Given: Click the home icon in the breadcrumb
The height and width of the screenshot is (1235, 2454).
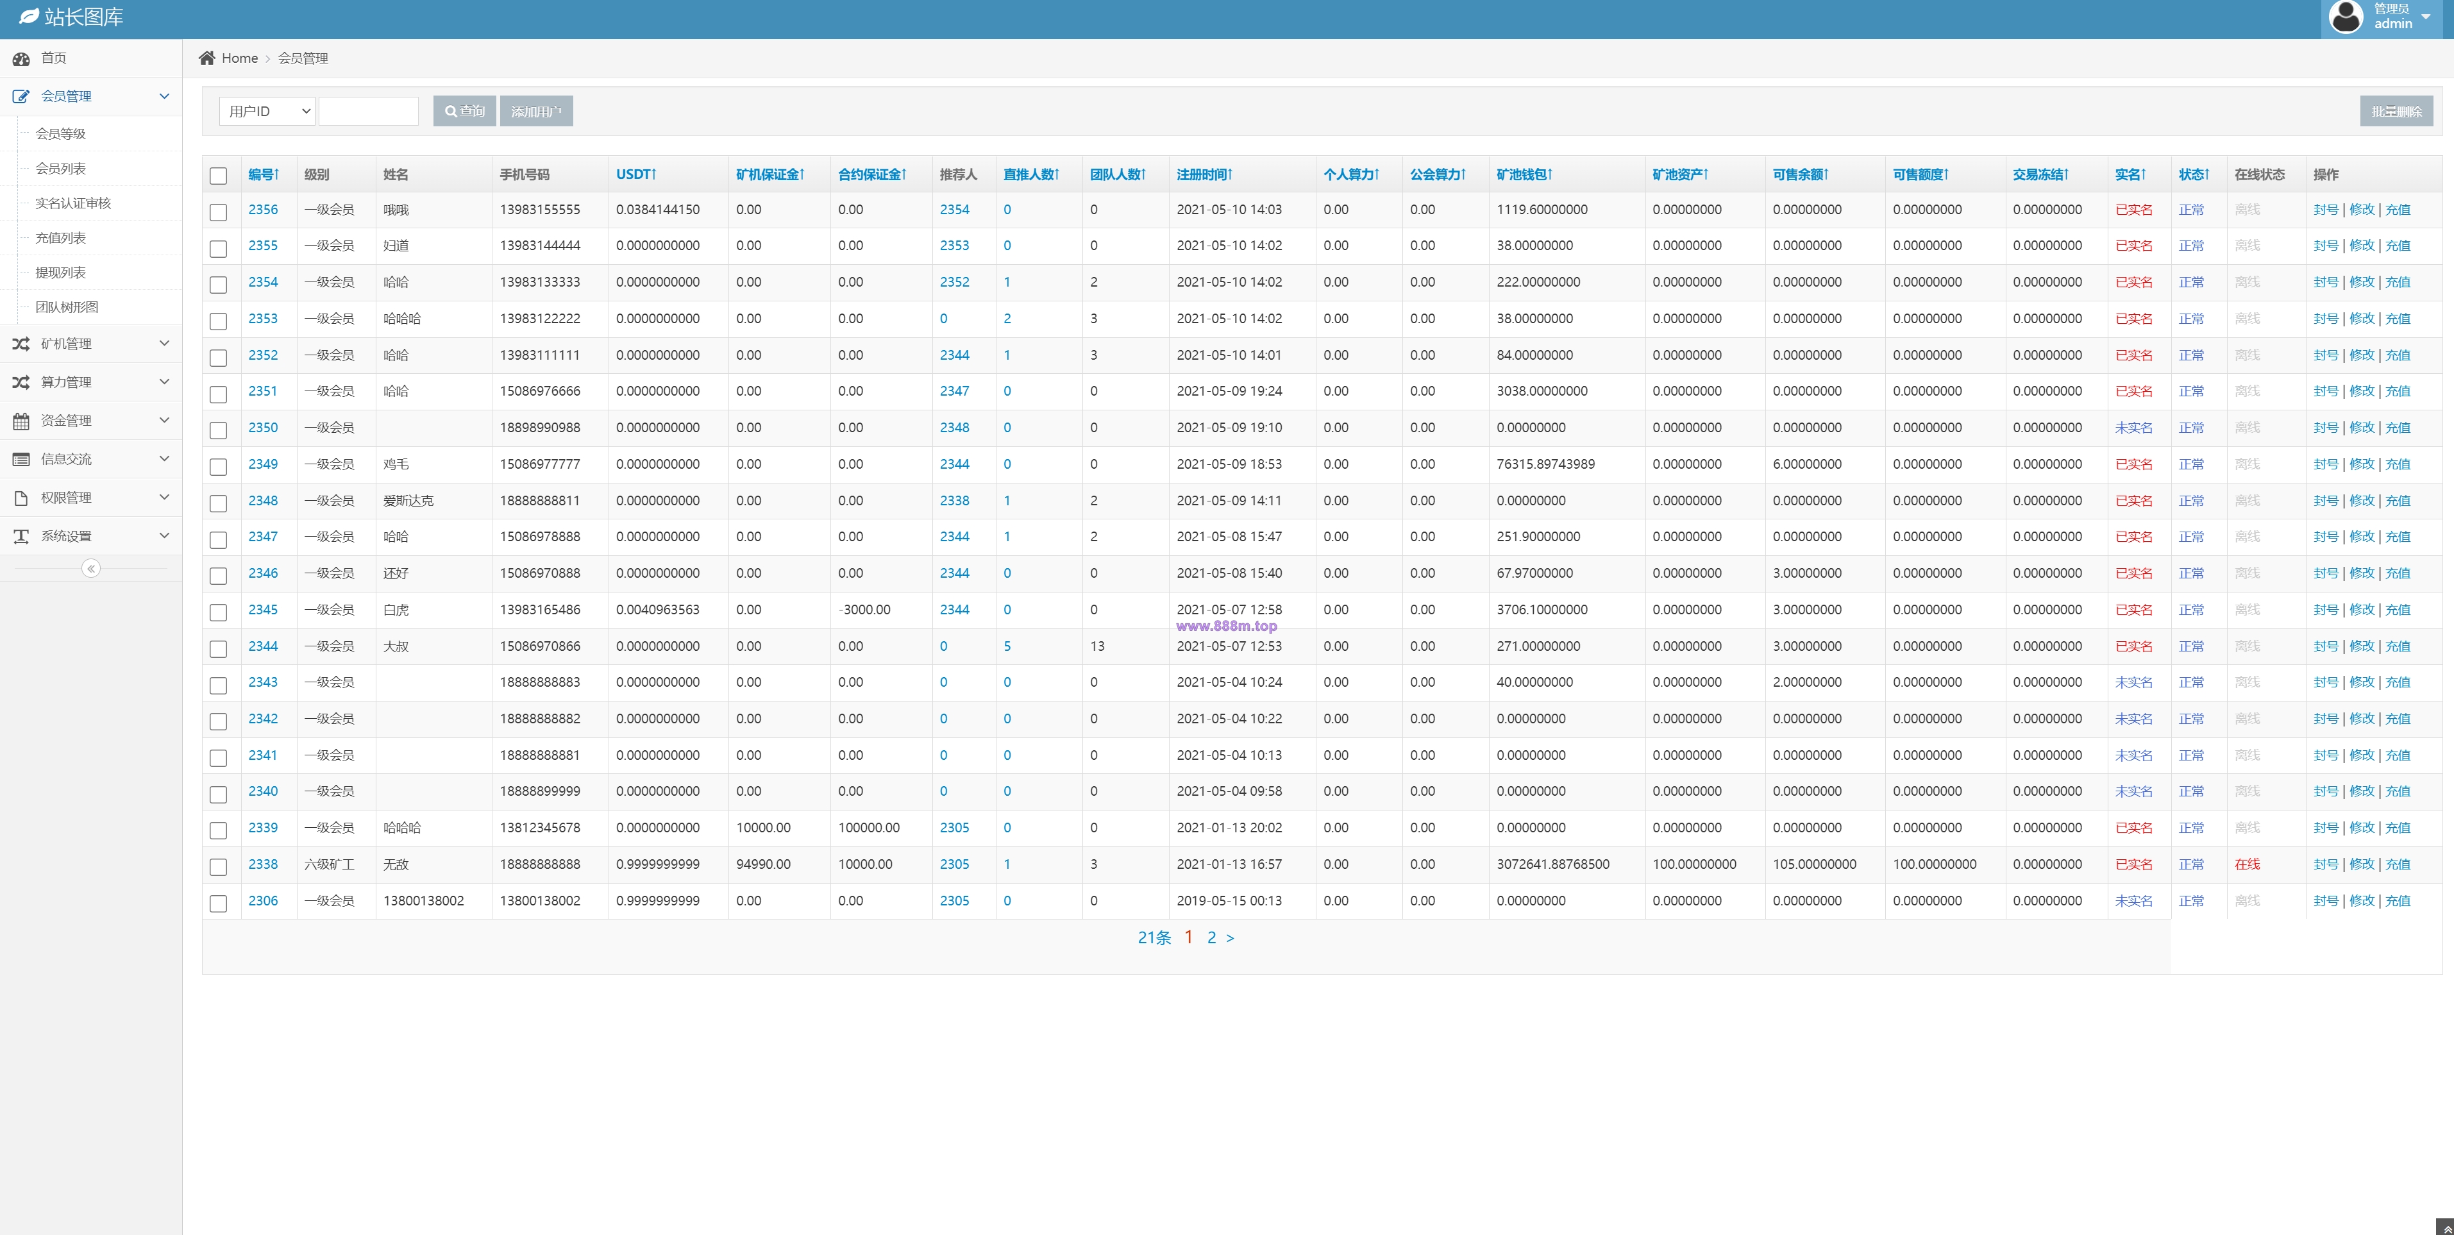Looking at the screenshot, I should pos(206,58).
